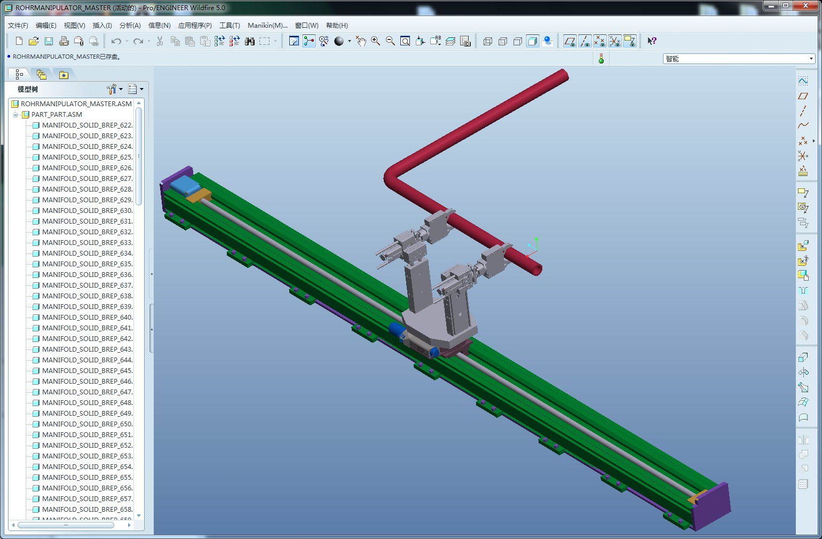The width and height of the screenshot is (822, 539).
Task: Select the Sketch tool in right toolbar
Action: 803,81
